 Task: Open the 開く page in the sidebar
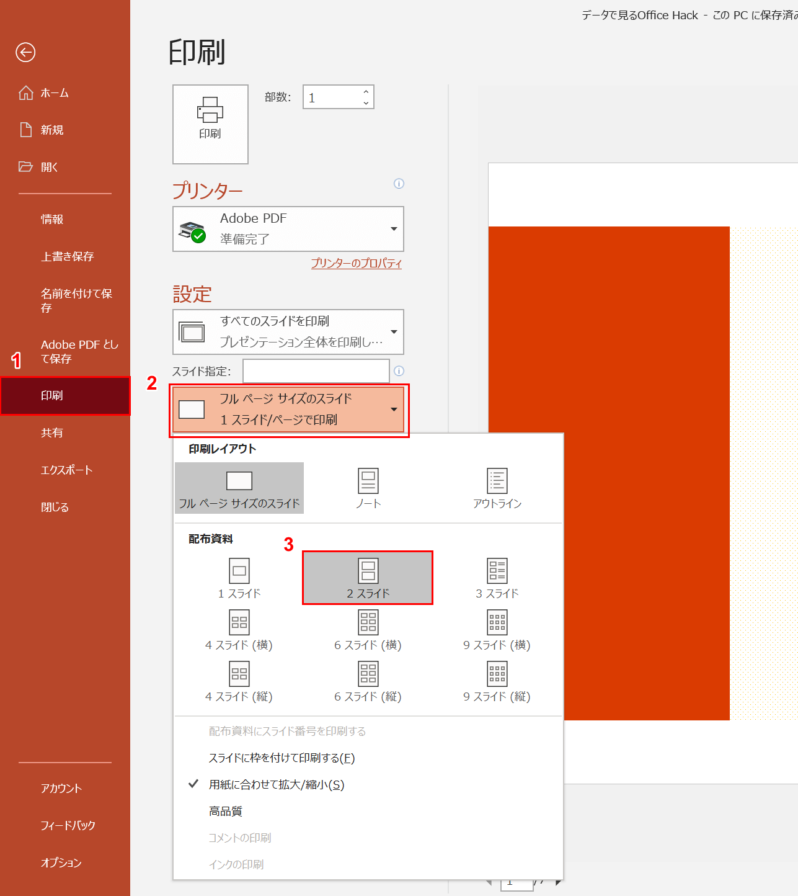(65, 167)
